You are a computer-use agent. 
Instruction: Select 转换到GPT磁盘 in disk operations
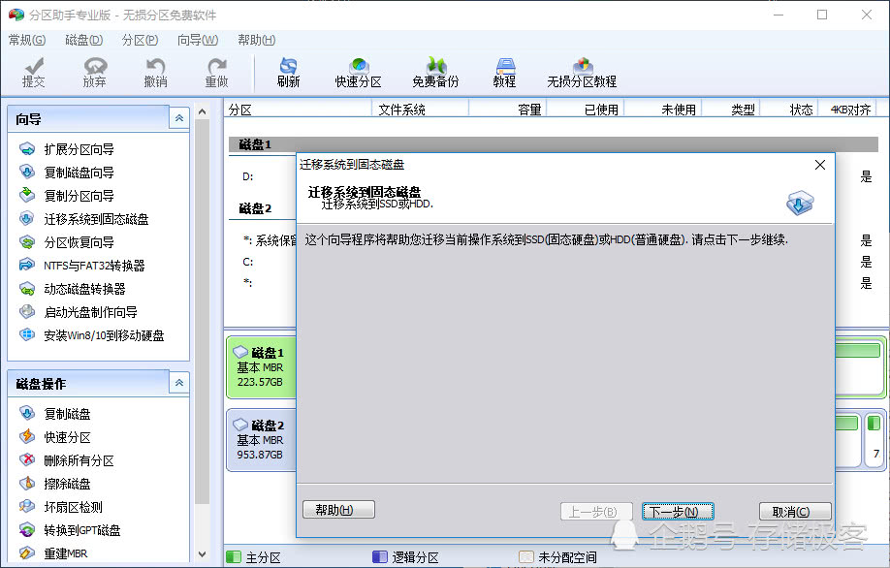(81, 528)
